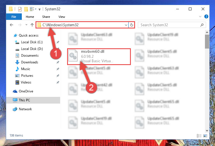Click the address bar path C:\Windows\System32

(60, 25)
